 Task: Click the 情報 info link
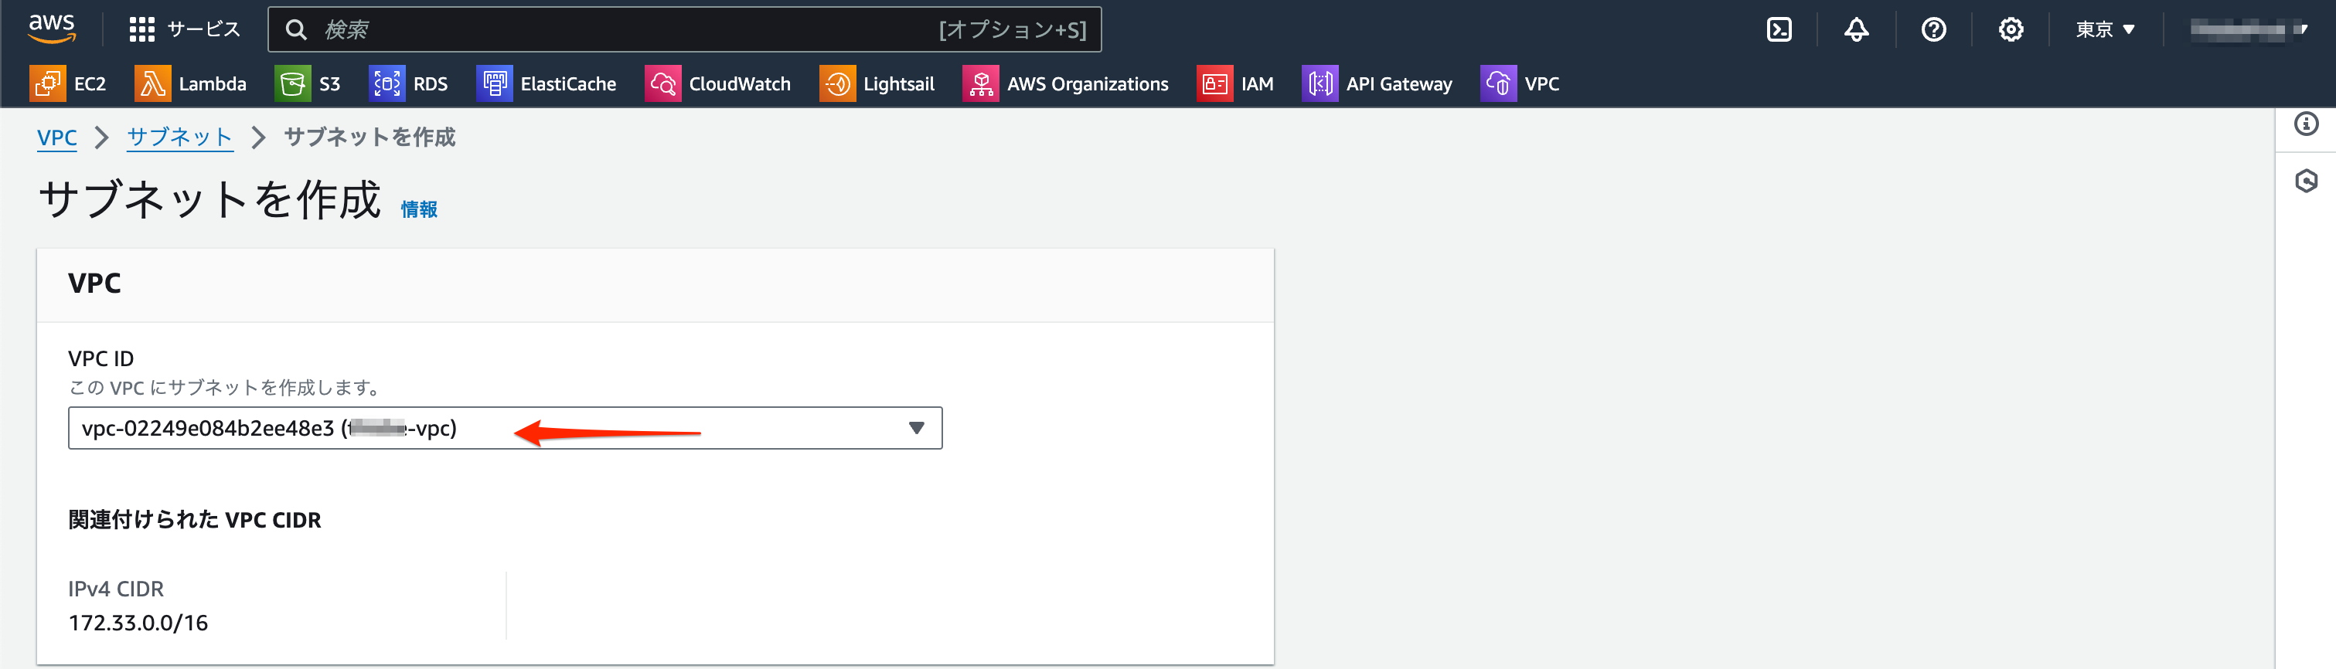419,209
